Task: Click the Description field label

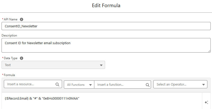Action: point(9,35)
